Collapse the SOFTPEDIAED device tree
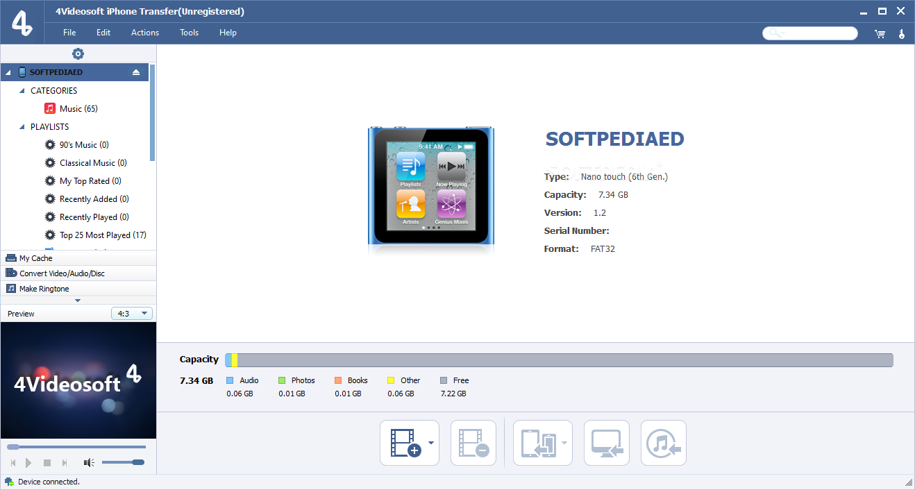The height and width of the screenshot is (490, 915). 8,72
